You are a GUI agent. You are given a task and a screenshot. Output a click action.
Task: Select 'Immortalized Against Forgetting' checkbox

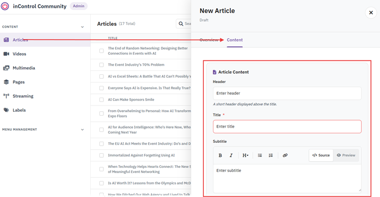(101, 155)
